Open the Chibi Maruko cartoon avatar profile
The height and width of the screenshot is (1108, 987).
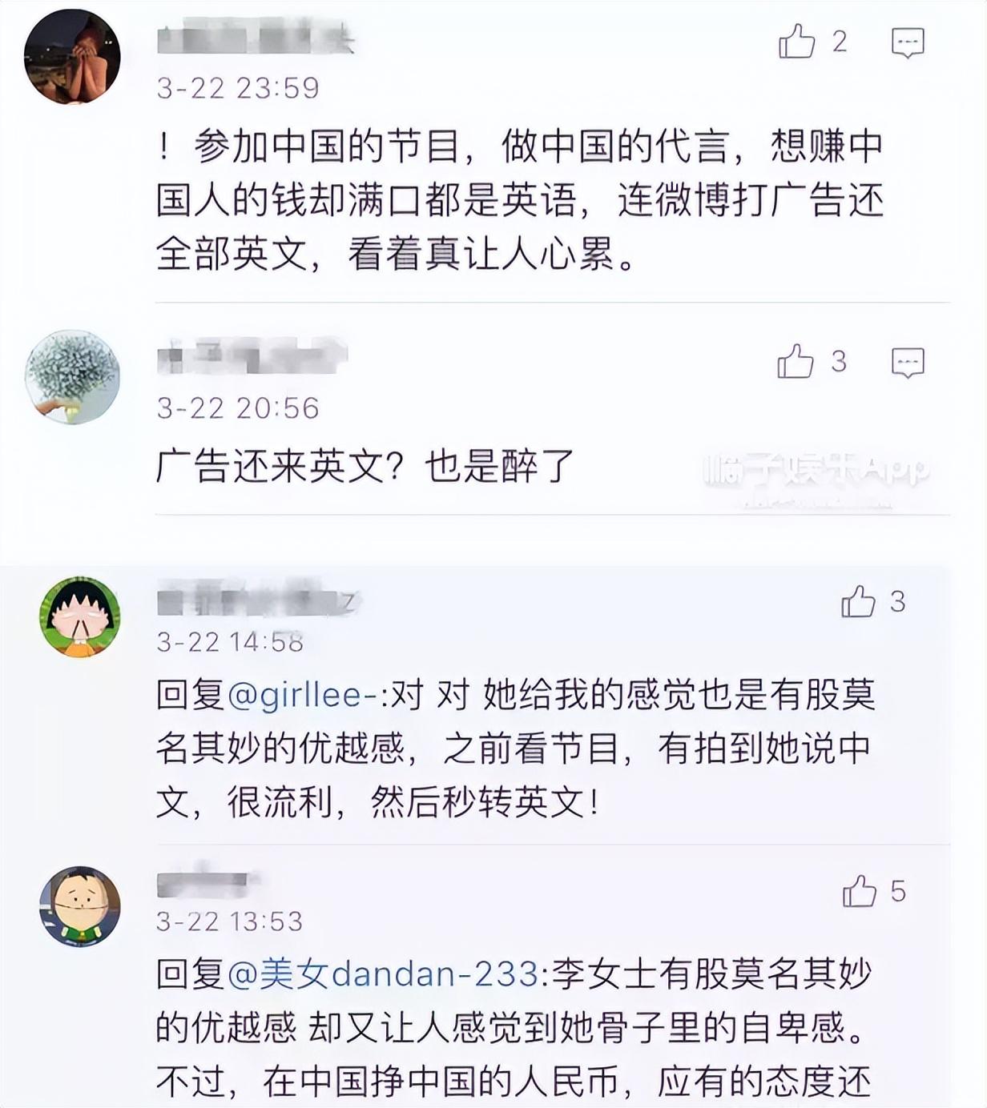[79, 616]
